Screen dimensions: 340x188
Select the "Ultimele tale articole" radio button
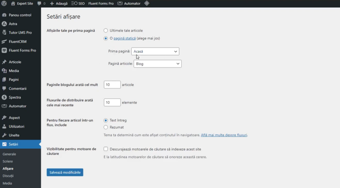tap(106, 30)
